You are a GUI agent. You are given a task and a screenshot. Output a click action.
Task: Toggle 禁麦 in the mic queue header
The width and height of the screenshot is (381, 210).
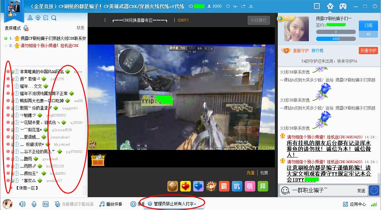coord(80,28)
